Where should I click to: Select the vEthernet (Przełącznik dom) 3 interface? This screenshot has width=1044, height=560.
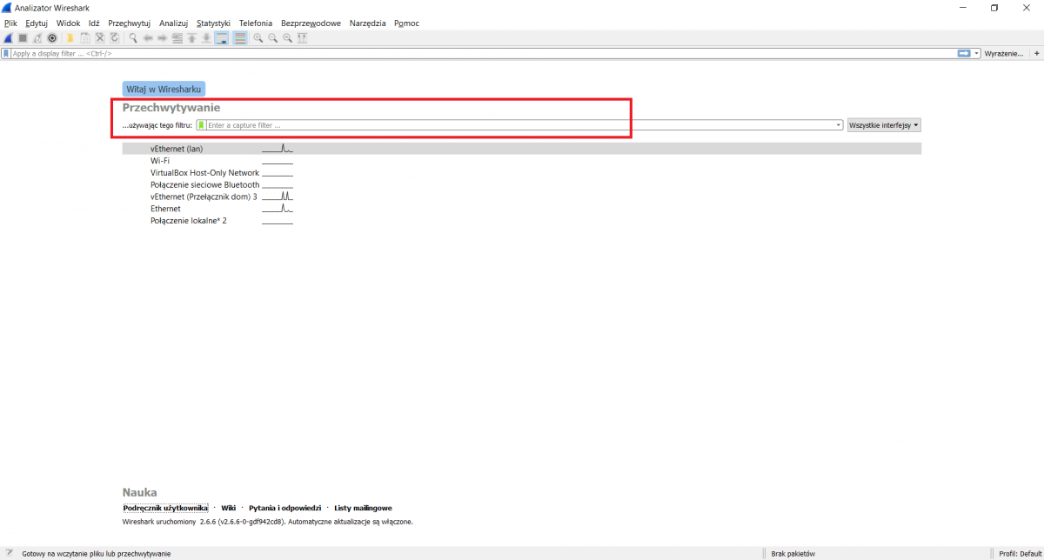522,197
